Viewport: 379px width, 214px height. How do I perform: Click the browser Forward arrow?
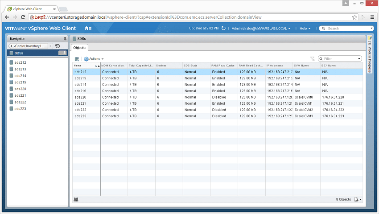tap(15, 17)
